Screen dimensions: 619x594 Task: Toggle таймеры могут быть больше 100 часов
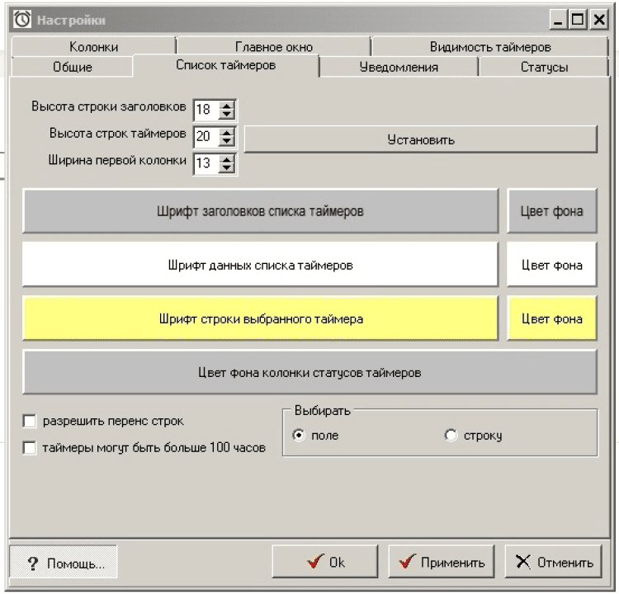pyautogui.click(x=30, y=448)
